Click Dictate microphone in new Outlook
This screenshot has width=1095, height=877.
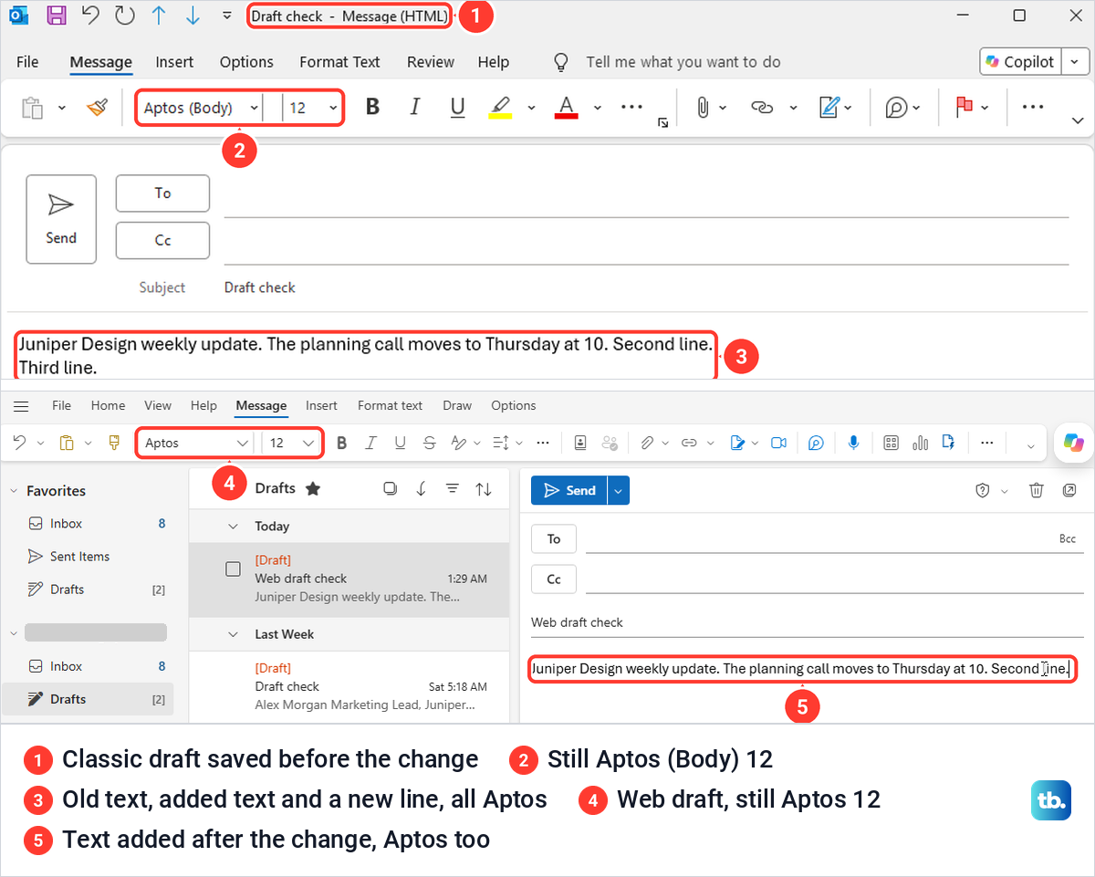854,443
